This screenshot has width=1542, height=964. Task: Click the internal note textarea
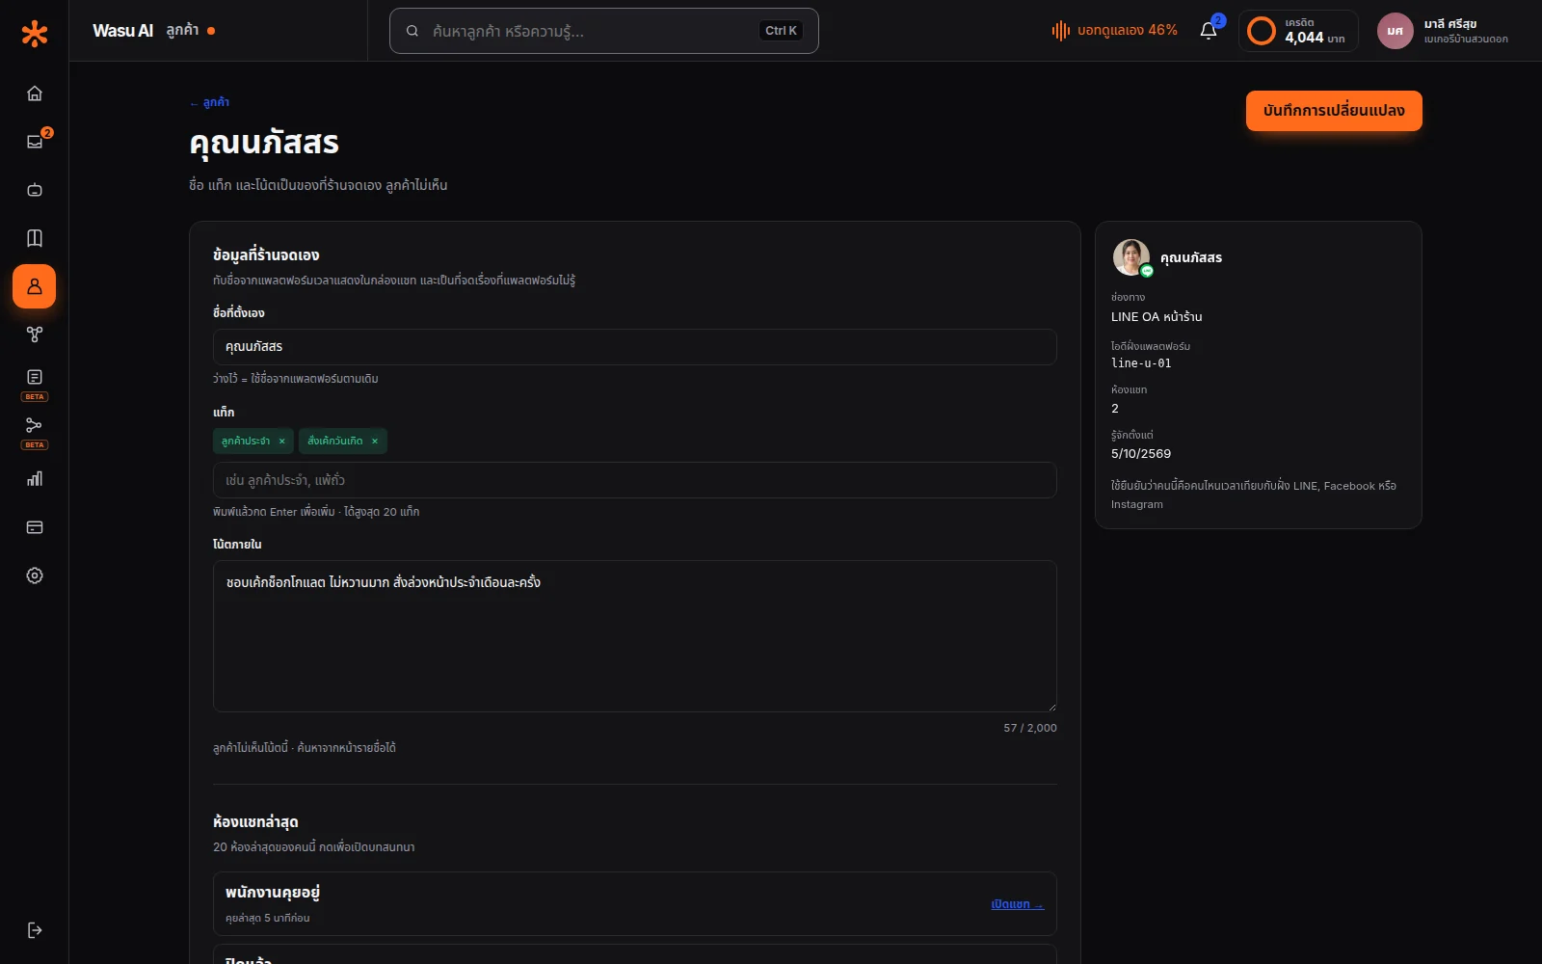(x=635, y=636)
